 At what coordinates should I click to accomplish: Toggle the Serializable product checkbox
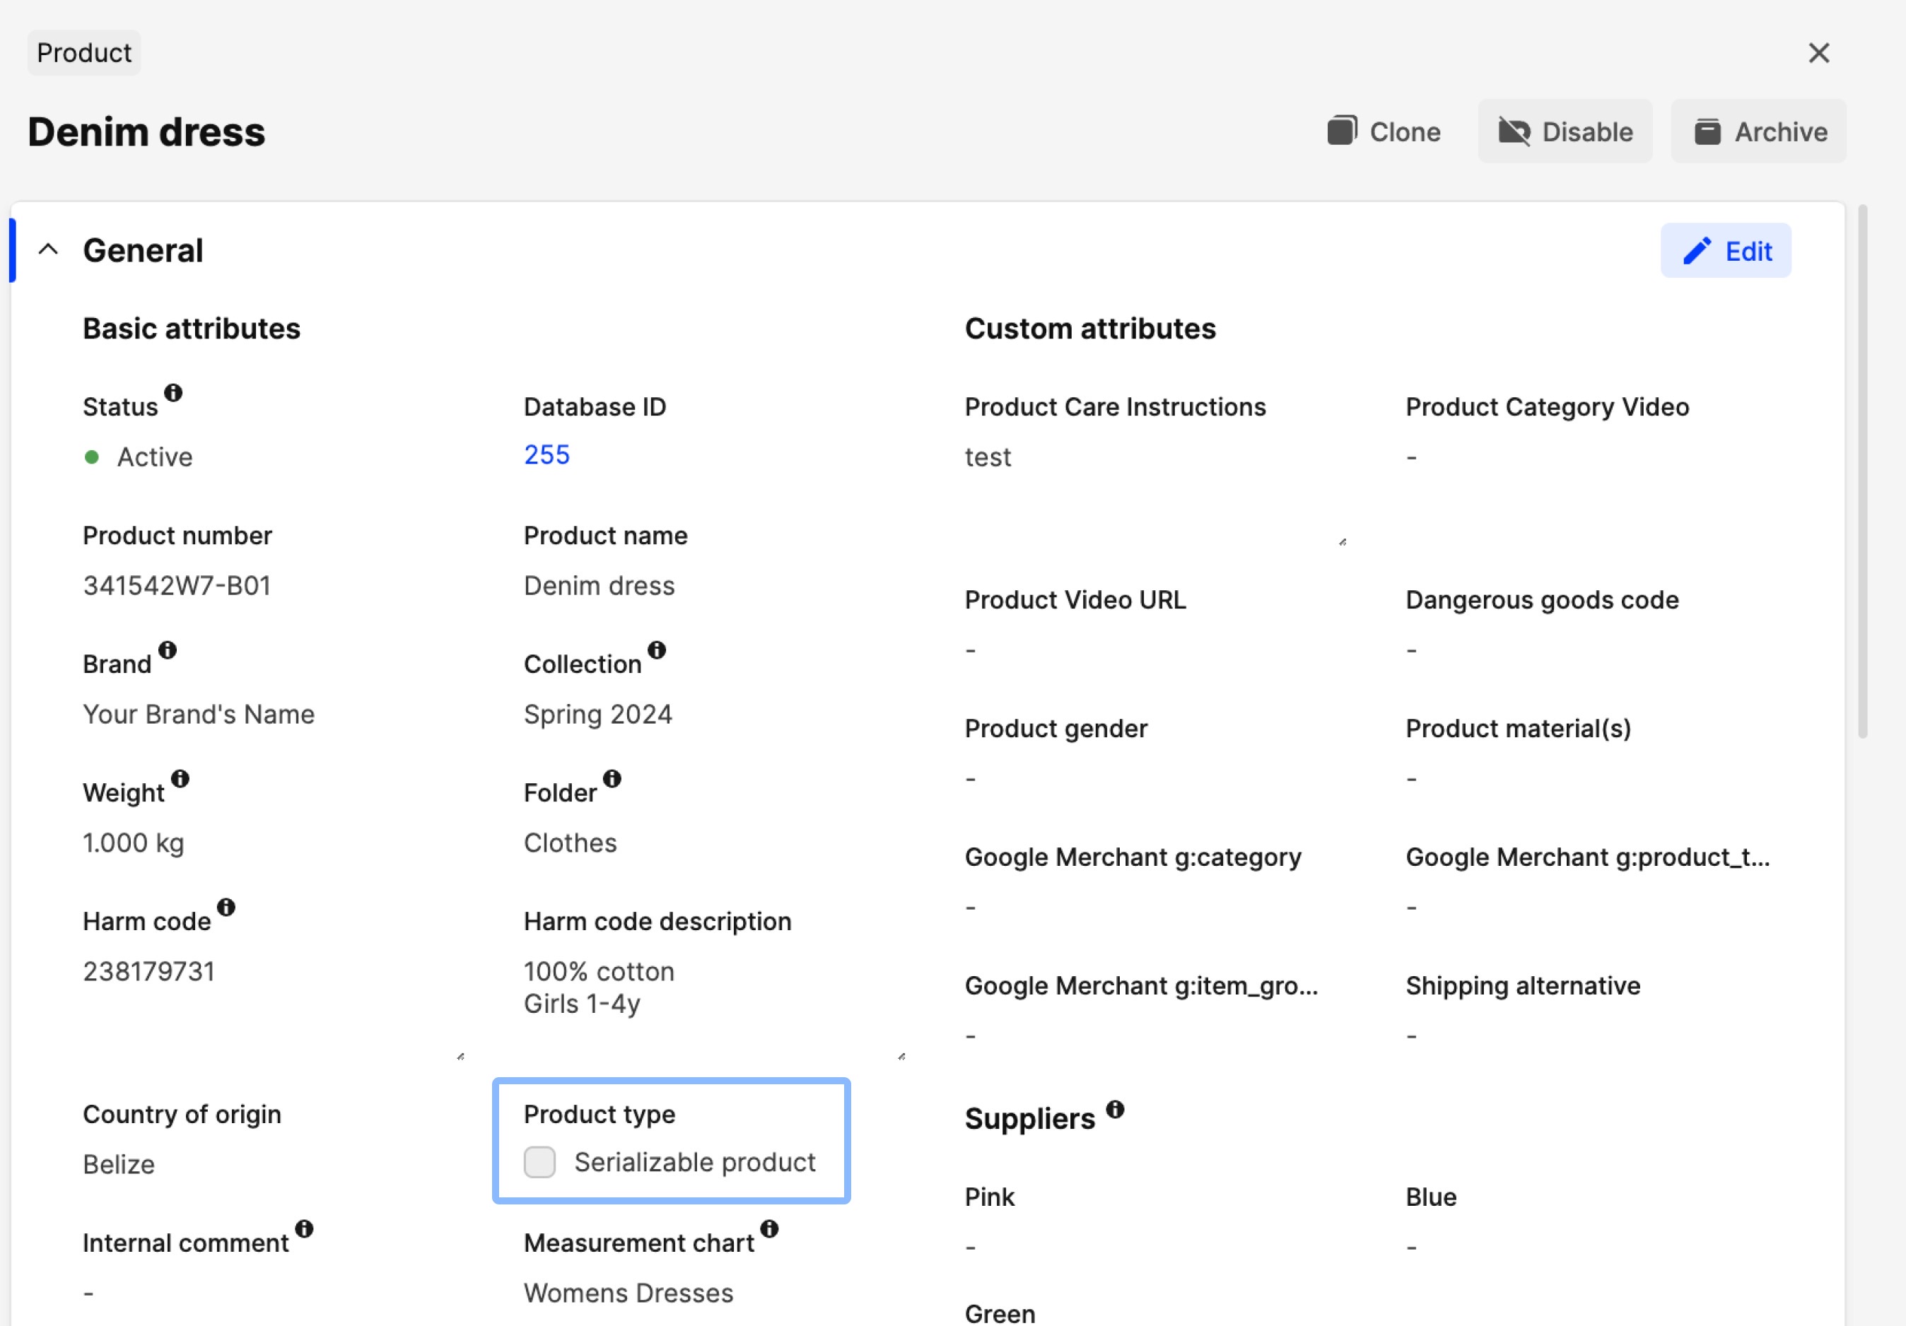click(x=539, y=1162)
